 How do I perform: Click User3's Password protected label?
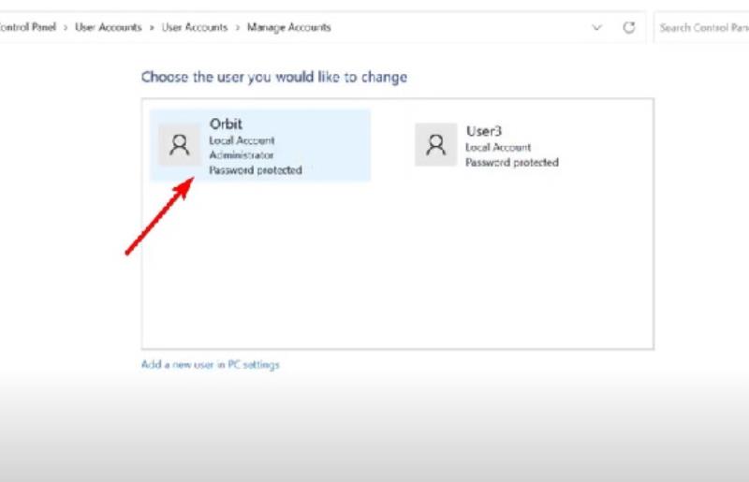[x=512, y=163]
